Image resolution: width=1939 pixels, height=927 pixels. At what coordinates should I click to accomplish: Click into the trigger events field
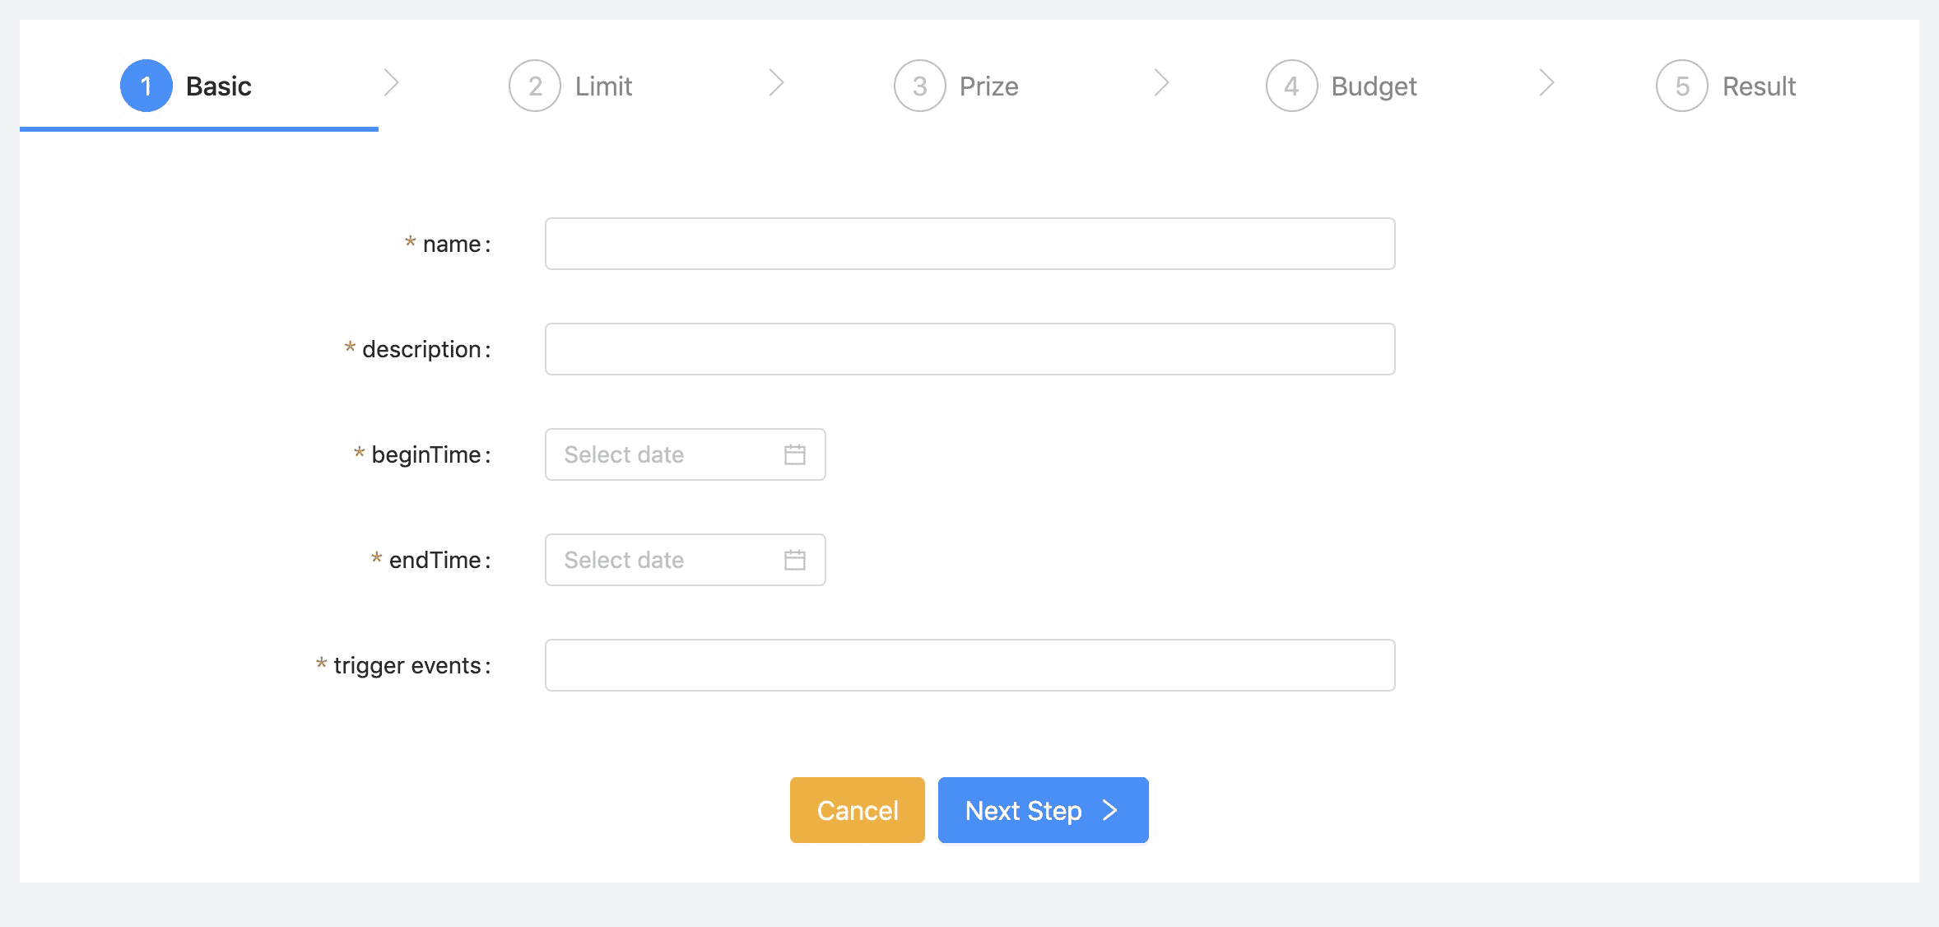969,665
